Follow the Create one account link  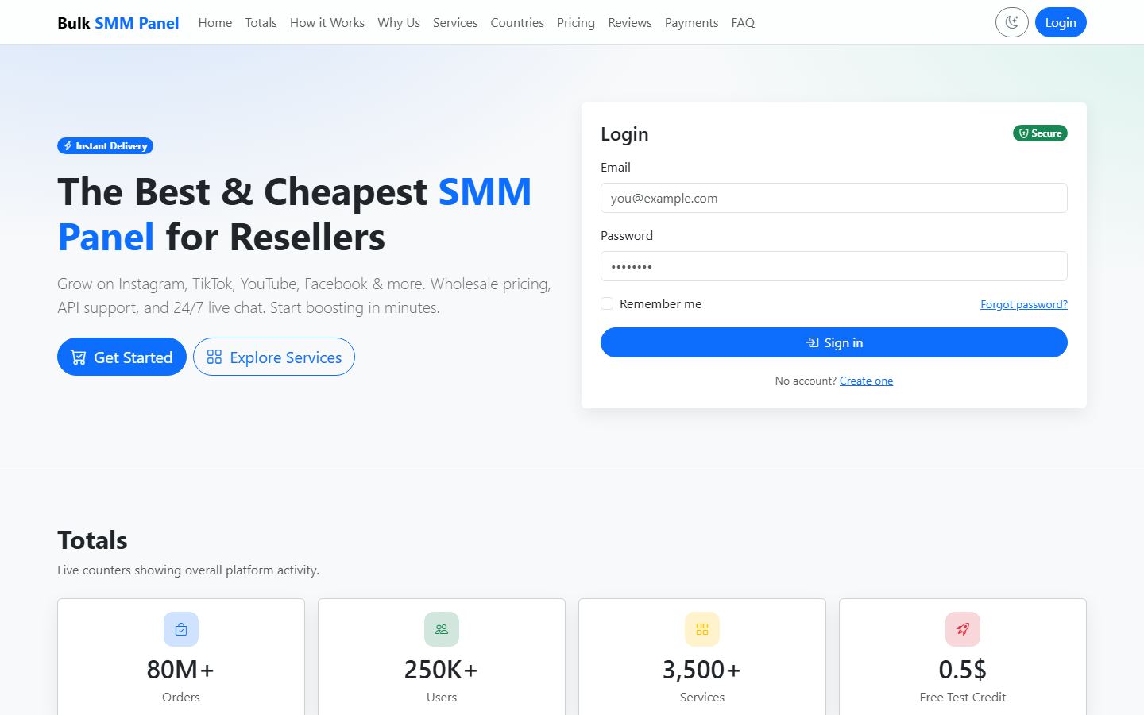[x=866, y=381]
